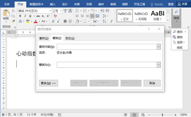Click in the 查找内容 input field
The image size is (191, 117).
pyautogui.click(x=107, y=47)
